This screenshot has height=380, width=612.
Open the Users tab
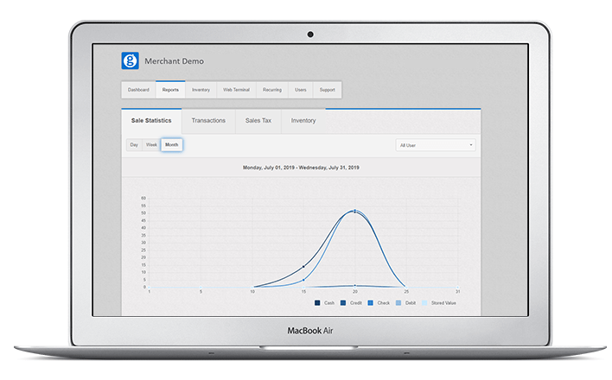(x=301, y=90)
